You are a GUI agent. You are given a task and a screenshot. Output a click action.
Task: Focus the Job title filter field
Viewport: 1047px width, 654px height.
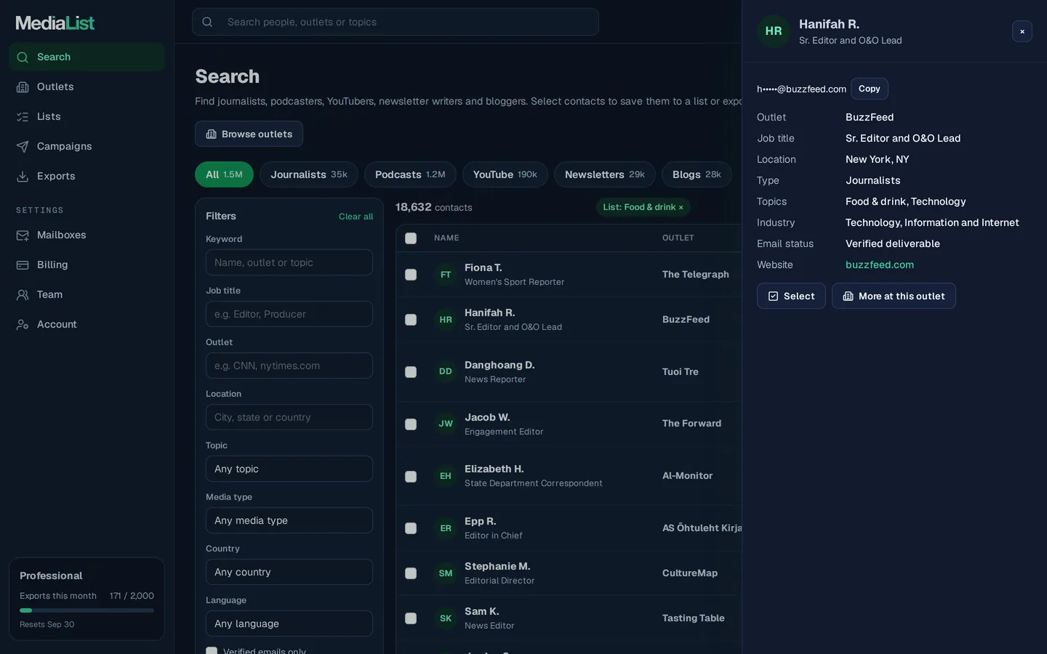(289, 314)
